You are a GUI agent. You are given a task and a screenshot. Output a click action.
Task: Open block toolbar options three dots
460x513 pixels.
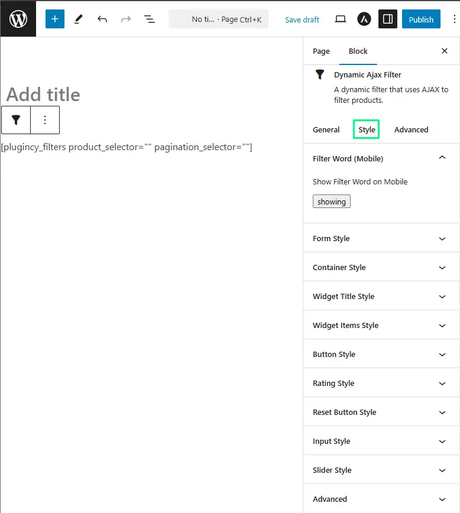(45, 120)
